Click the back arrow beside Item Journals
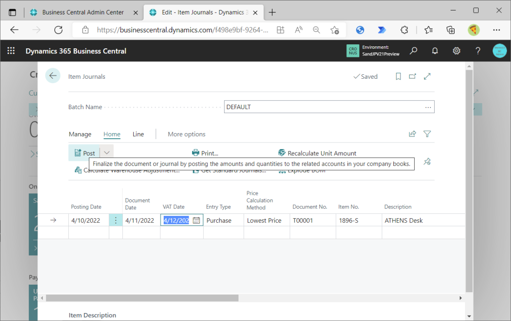Screen dimensions: 511x321 53,76
